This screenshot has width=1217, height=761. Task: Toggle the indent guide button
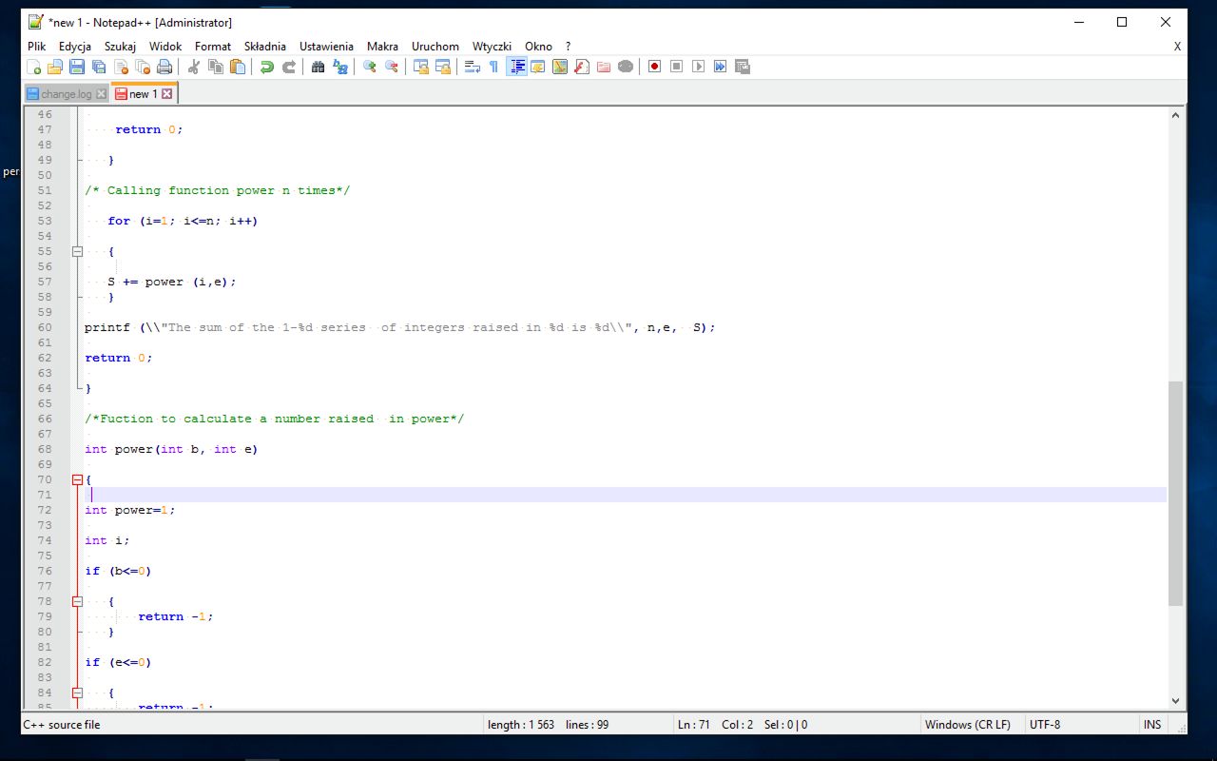516,67
